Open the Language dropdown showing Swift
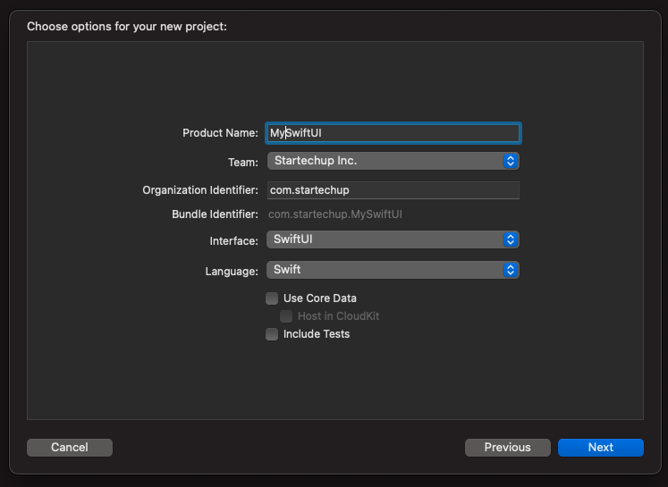Viewport: 668px width, 487px height. (385, 270)
